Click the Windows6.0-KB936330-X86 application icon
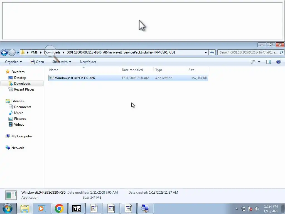 (x=51, y=78)
